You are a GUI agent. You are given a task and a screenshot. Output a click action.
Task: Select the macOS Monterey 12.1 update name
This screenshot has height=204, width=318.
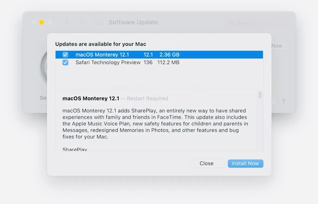click(102, 55)
